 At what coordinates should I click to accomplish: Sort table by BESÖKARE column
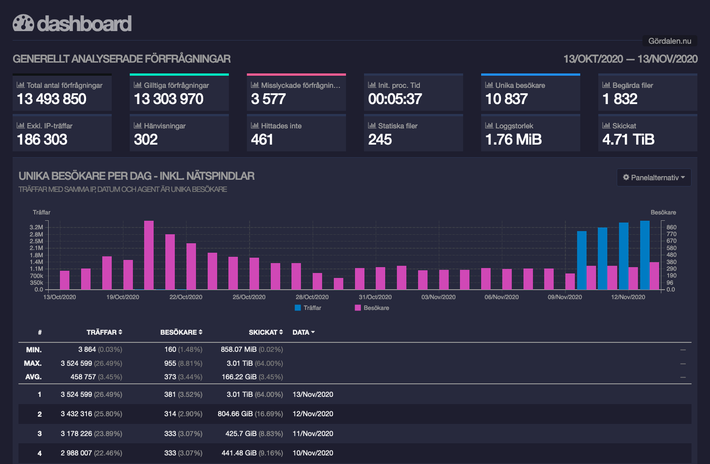pyautogui.click(x=181, y=332)
